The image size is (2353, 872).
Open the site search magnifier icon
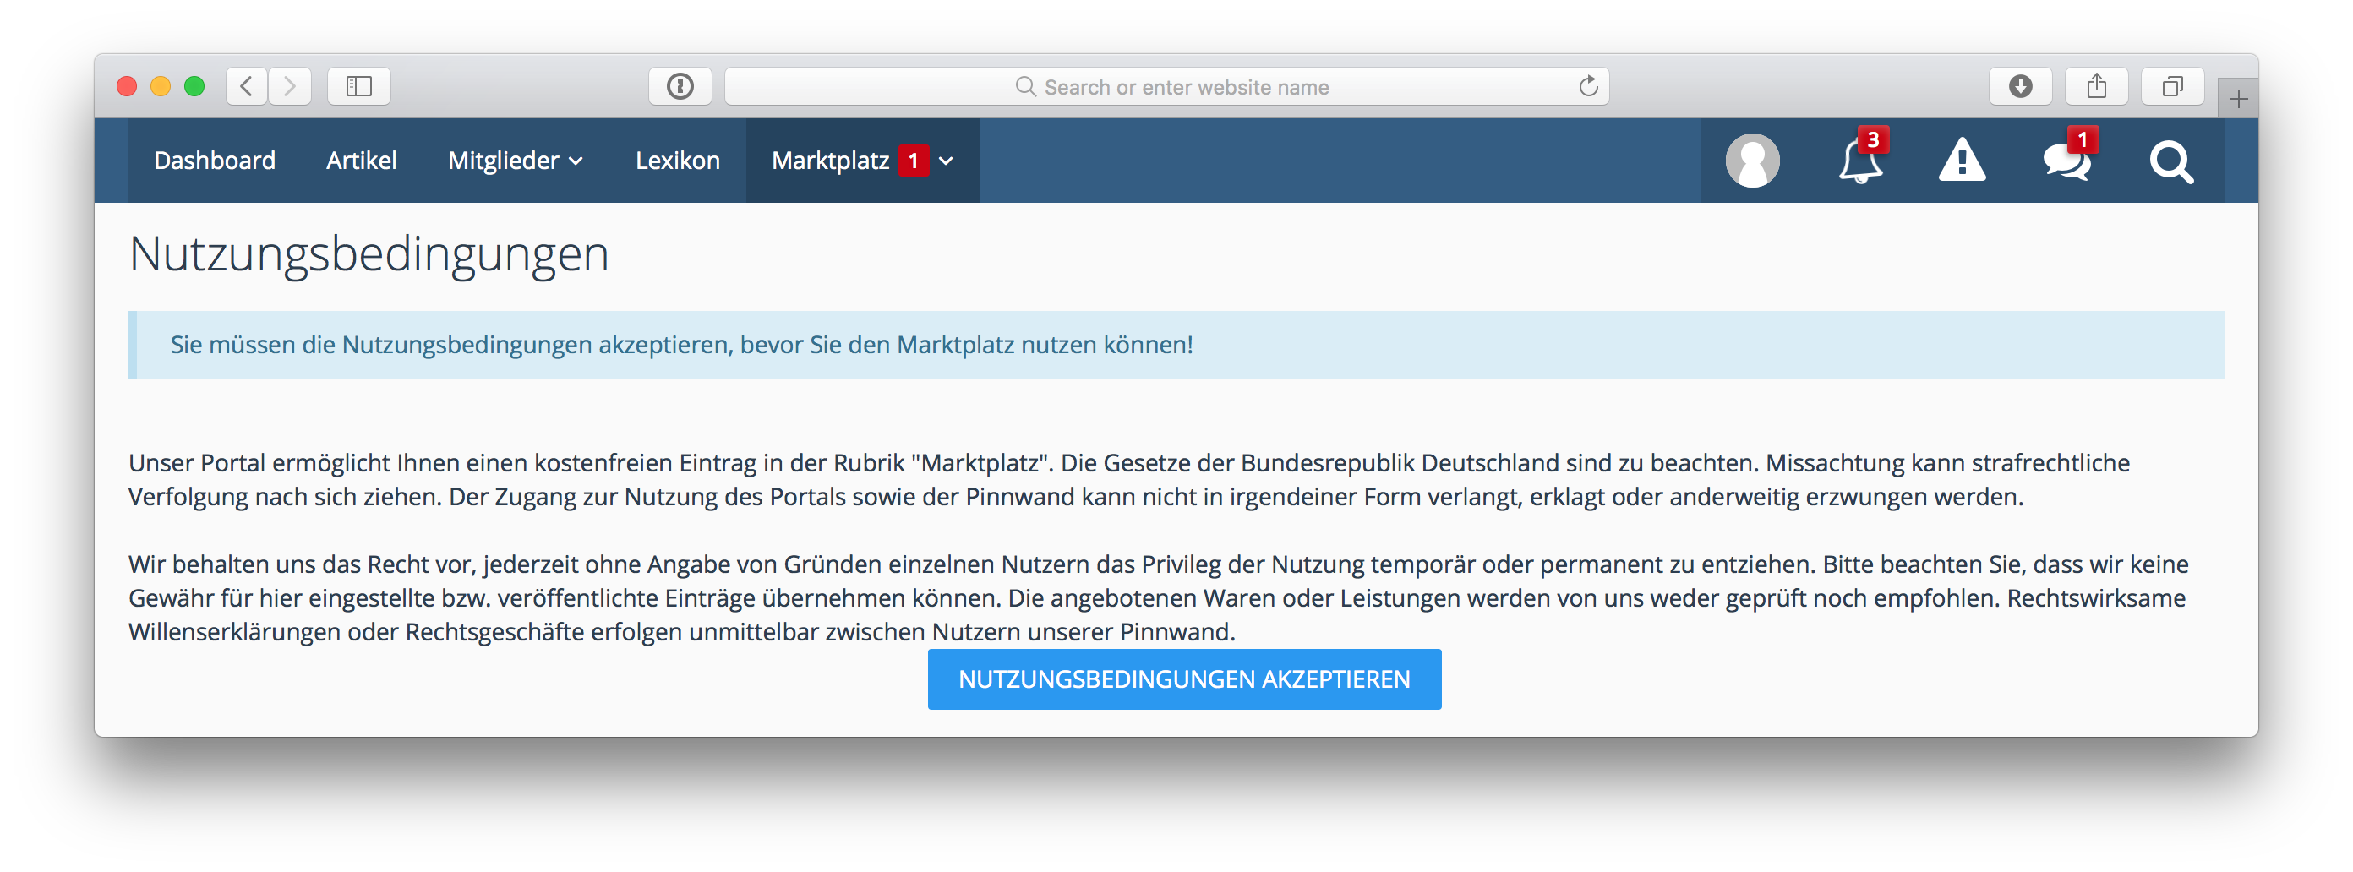[2170, 161]
